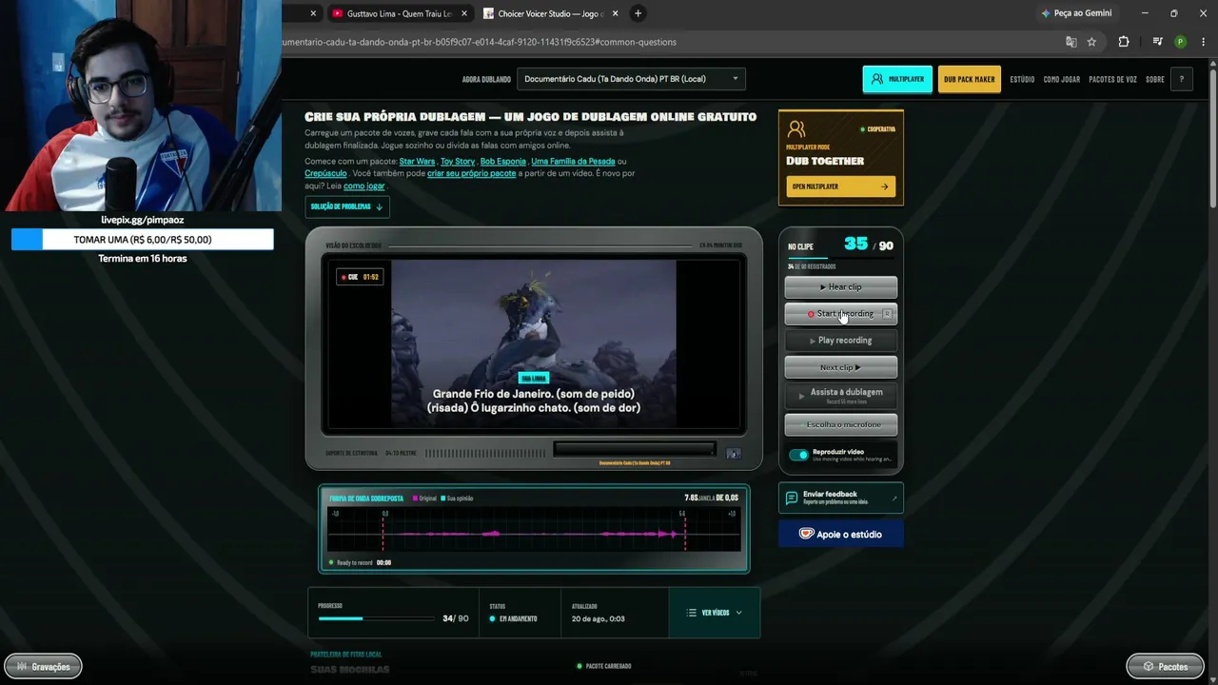
Task: Click the Apoie o estúdio button
Action: coord(840,534)
